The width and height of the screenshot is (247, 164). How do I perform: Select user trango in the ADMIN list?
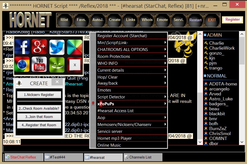[216, 68]
